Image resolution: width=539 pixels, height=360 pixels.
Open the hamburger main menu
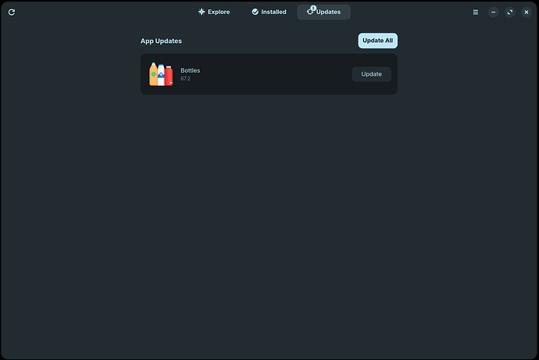pyautogui.click(x=476, y=12)
